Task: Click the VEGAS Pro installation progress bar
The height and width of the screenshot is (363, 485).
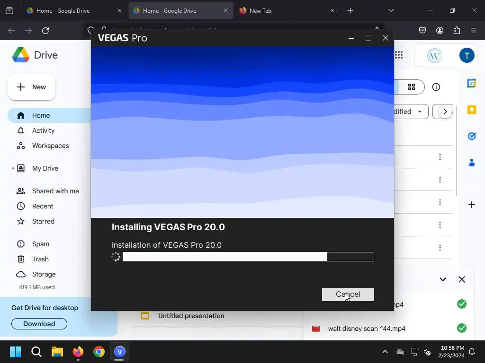Action: [x=248, y=257]
